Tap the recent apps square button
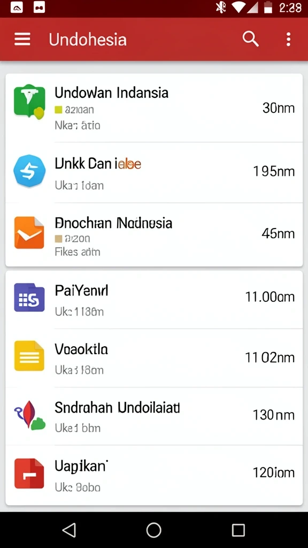This screenshot has height=548, width=308. (x=238, y=530)
